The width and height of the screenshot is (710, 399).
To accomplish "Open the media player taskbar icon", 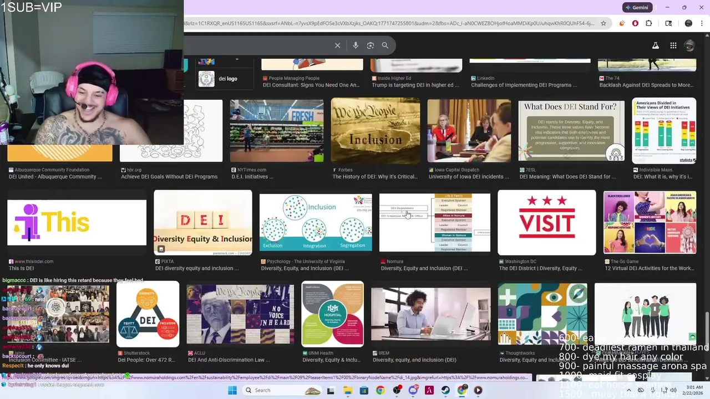I will point(478,390).
